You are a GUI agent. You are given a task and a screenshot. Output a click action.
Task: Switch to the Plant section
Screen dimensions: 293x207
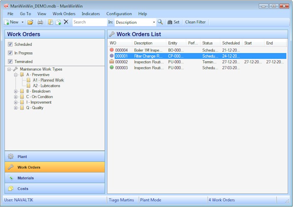[x=55, y=157]
